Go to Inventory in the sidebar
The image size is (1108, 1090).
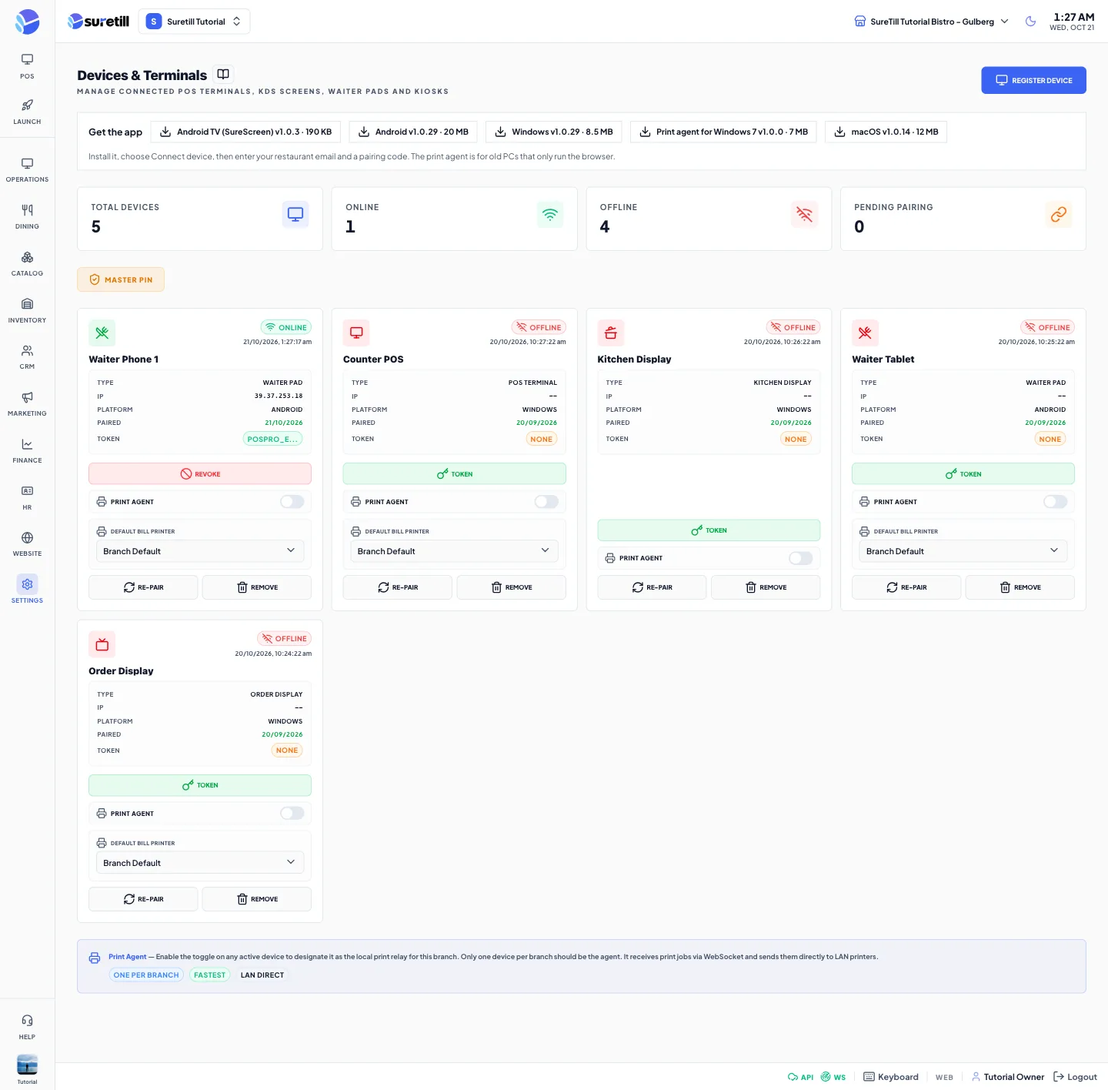click(x=27, y=310)
